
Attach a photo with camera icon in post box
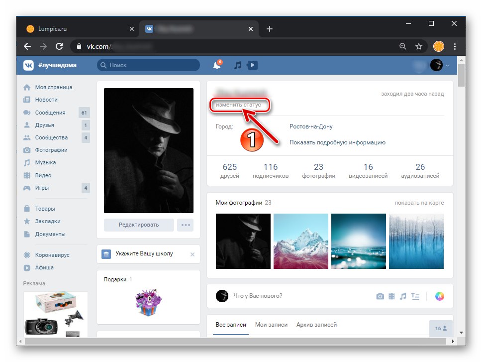(380, 296)
